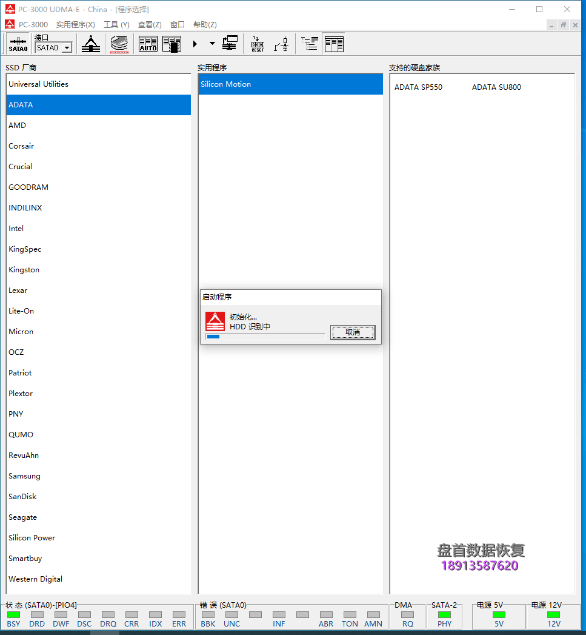
Task: Select INDILINX vendor
Action: tap(99, 208)
